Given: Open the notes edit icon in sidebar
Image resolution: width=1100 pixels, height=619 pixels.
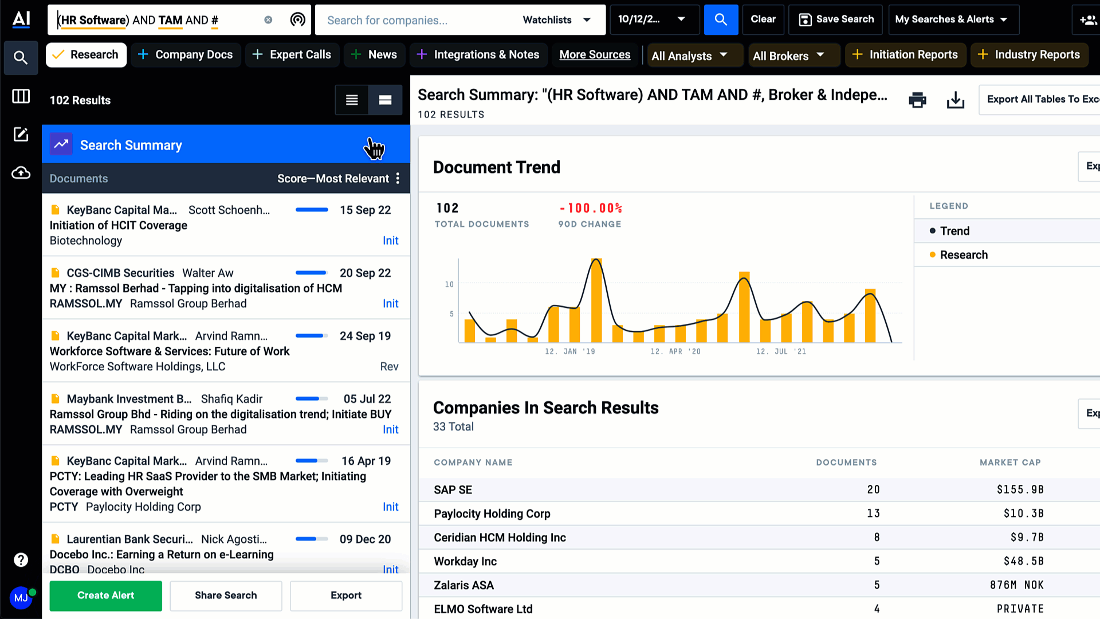Looking at the screenshot, I should 21,134.
